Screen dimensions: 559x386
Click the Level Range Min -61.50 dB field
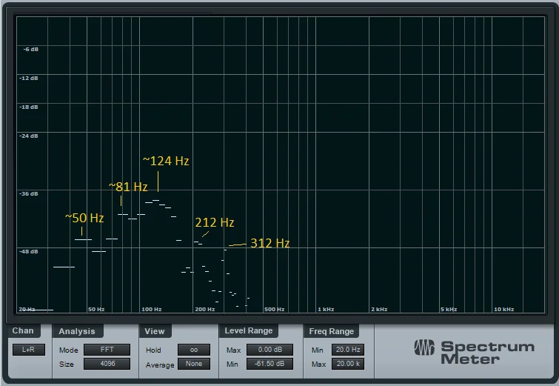pos(270,364)
